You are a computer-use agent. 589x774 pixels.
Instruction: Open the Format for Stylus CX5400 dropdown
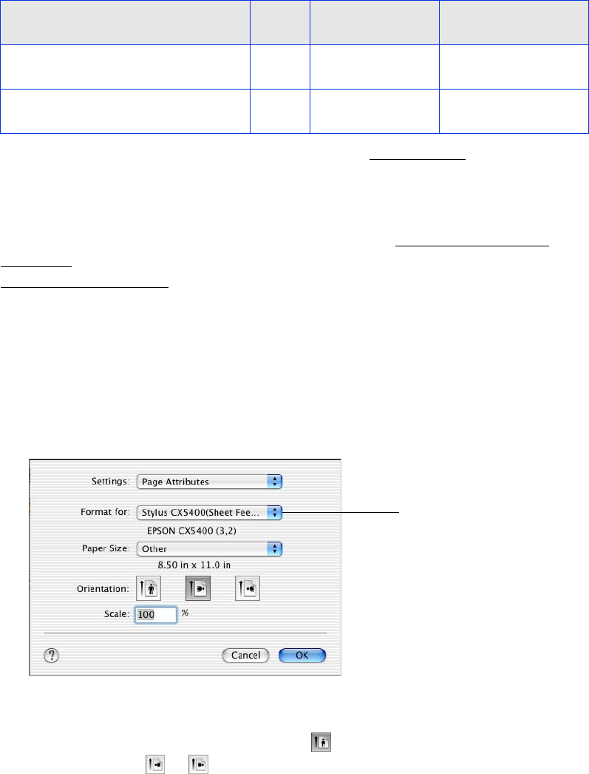(x=209, y=512)
